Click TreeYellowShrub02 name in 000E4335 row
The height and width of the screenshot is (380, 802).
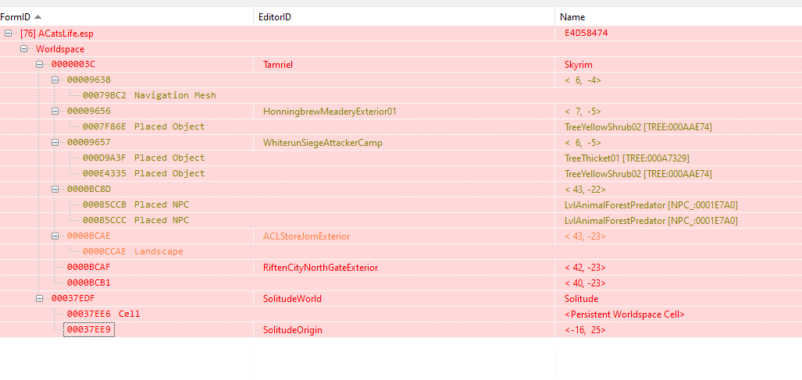638,174
